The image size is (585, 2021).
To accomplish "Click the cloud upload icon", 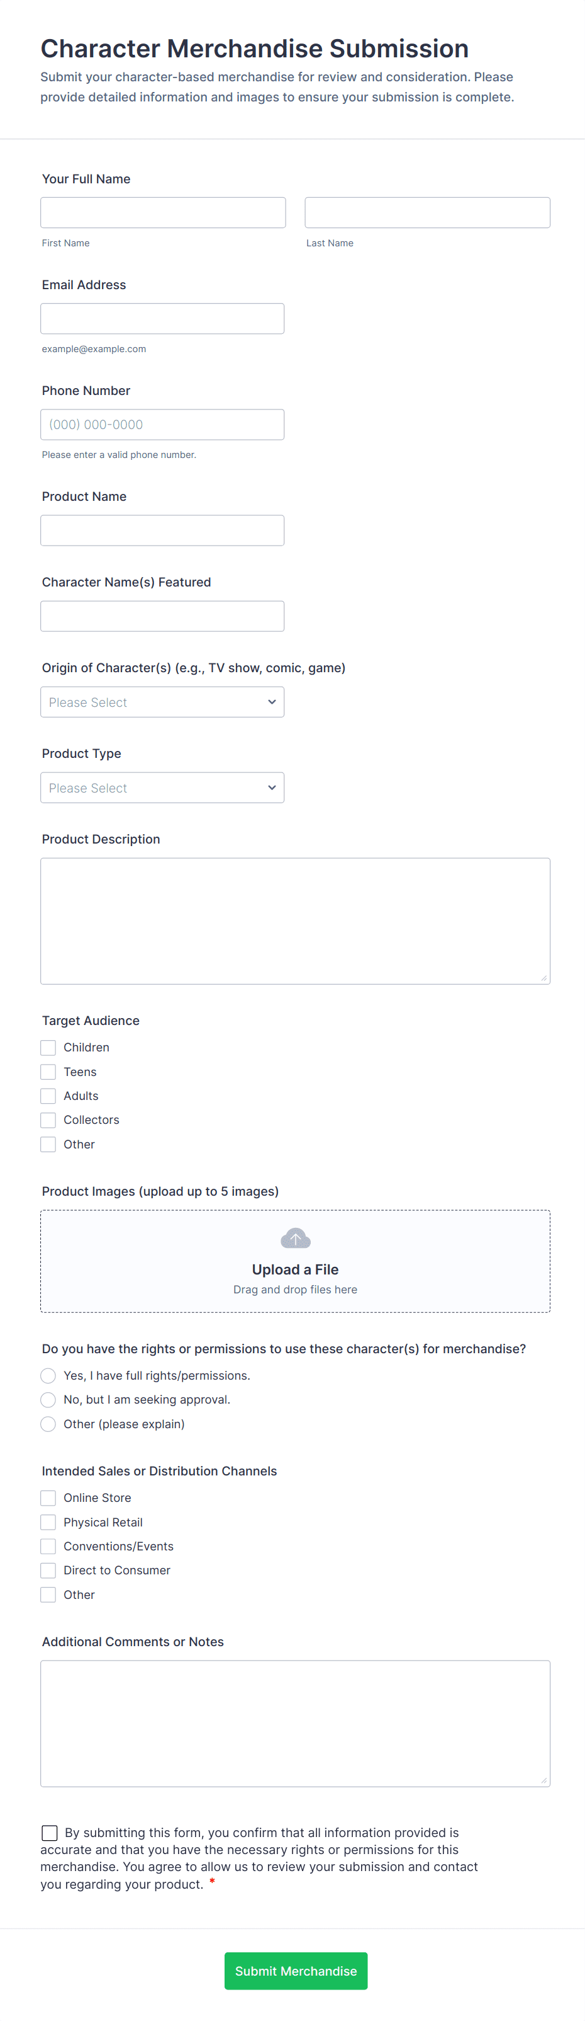I will click(x=295, y=1239).
